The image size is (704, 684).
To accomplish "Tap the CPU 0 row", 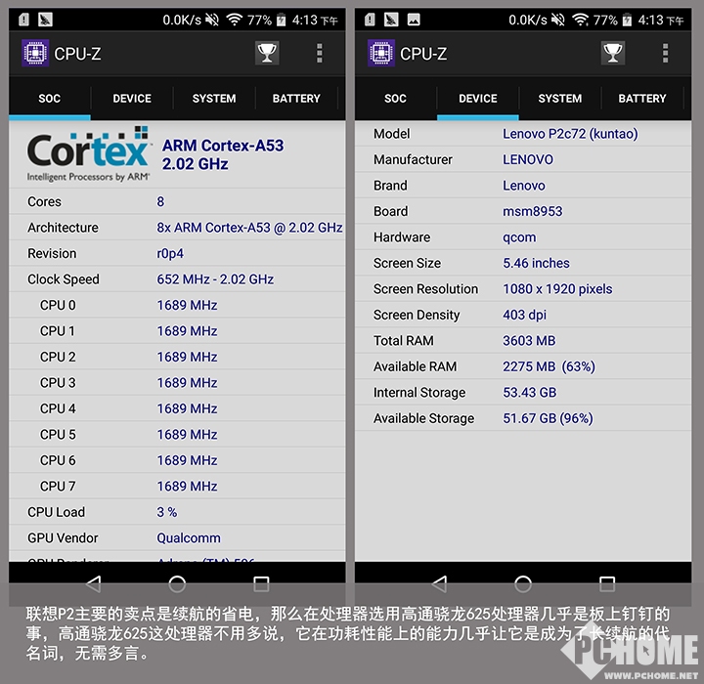I will 177,305.
